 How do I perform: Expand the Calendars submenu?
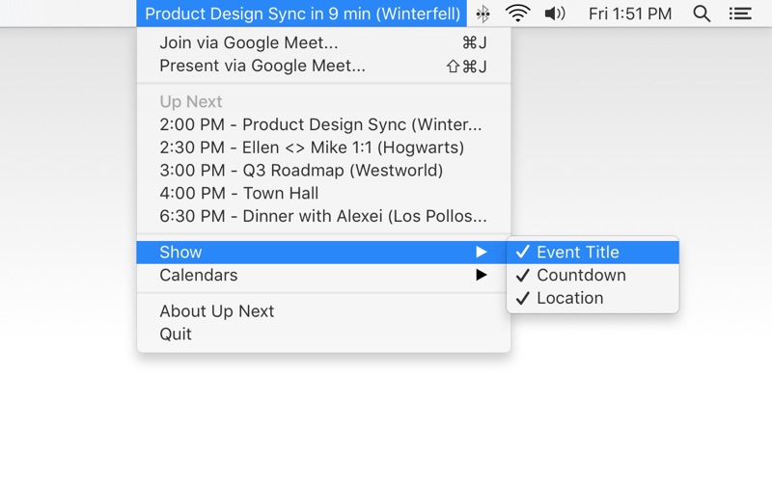click(323, 275)
